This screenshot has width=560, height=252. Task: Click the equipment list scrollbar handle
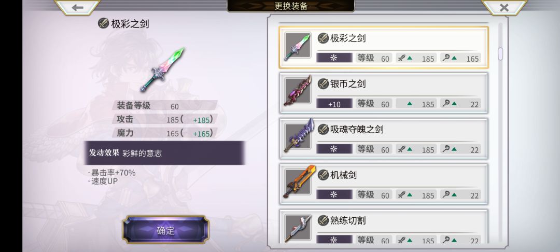pyautogui.click(x=500, y=53)
